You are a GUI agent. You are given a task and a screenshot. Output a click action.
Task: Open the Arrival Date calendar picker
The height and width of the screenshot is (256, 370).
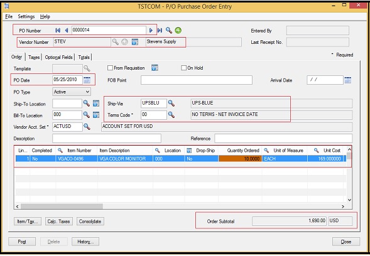point(348,80)
